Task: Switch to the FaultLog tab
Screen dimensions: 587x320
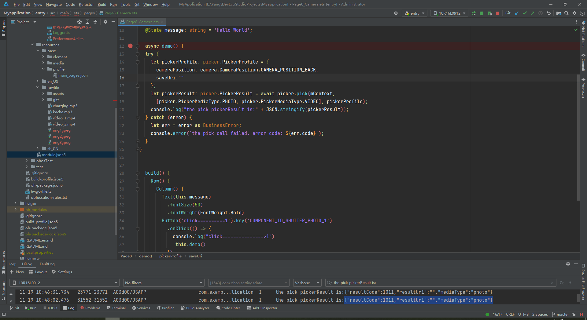Action: point(47,264)
